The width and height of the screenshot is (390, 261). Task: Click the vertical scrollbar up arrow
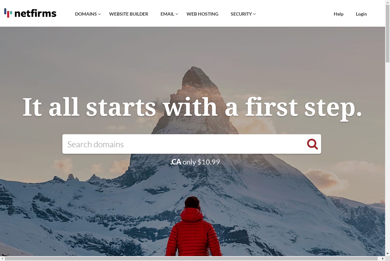pyautogui.click(x=387, y=2)
